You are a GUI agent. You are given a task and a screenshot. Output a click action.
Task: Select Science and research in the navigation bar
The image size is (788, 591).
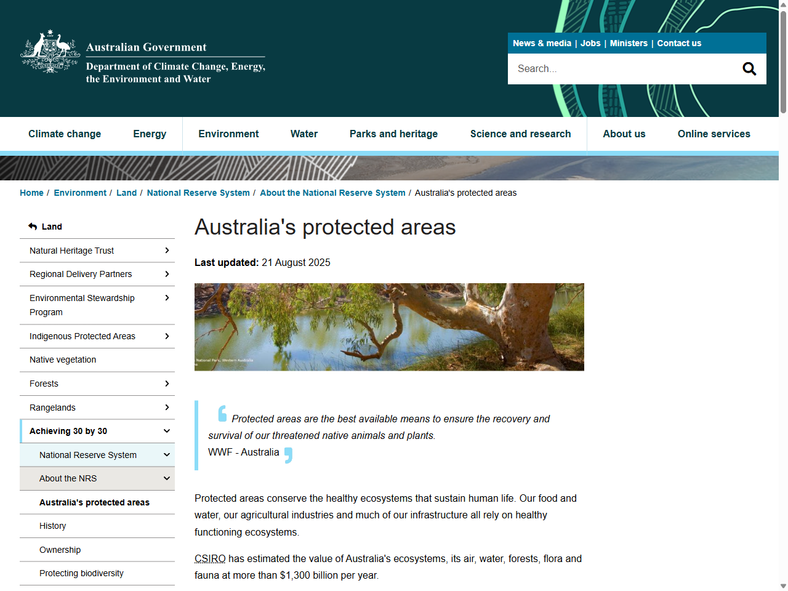[x=520, y=134]
